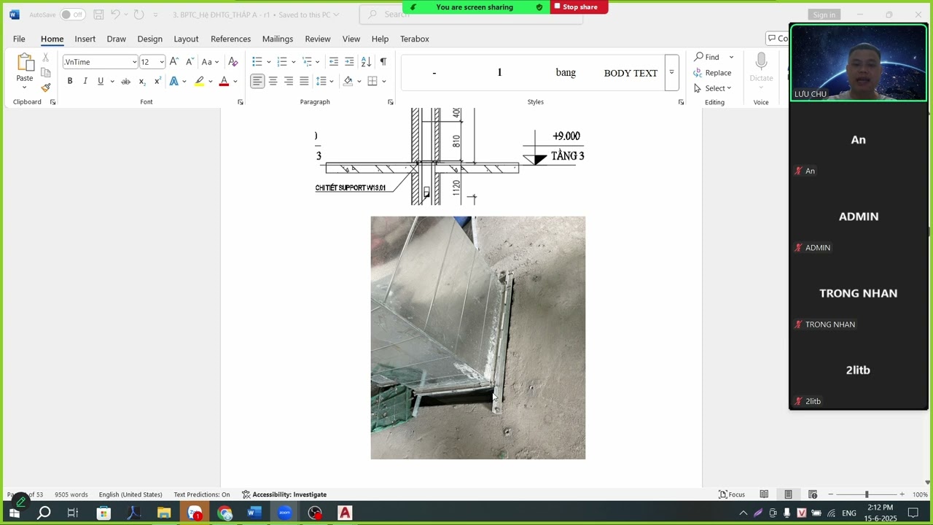Click the Replace button
933x525 pixels.
pyautogui.click(x=712, y=73)
